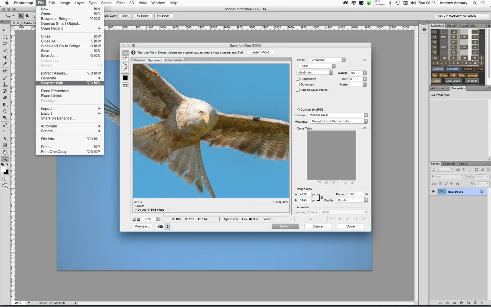Expand the Bicubic resample quality dropdown
This screenshot has height=307, width=491.
pyautogui.click(x=352, y=200)
